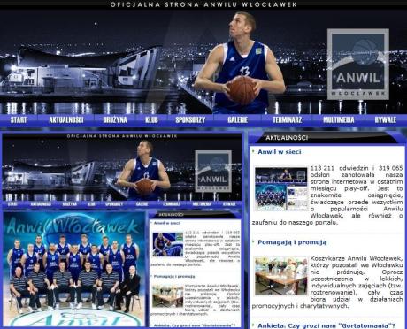Click the small table photo in the embedded news panel
The width and height of the screenshot is (407, 329).
168,296
